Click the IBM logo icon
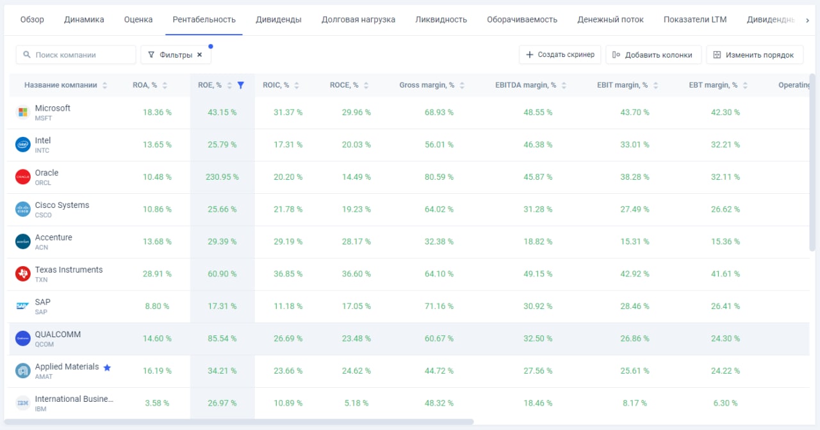820x430 pixels. [x=23, y=403]
